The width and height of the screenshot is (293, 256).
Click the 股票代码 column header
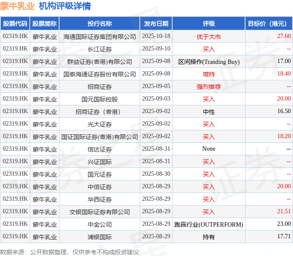(x=15, y=24)
